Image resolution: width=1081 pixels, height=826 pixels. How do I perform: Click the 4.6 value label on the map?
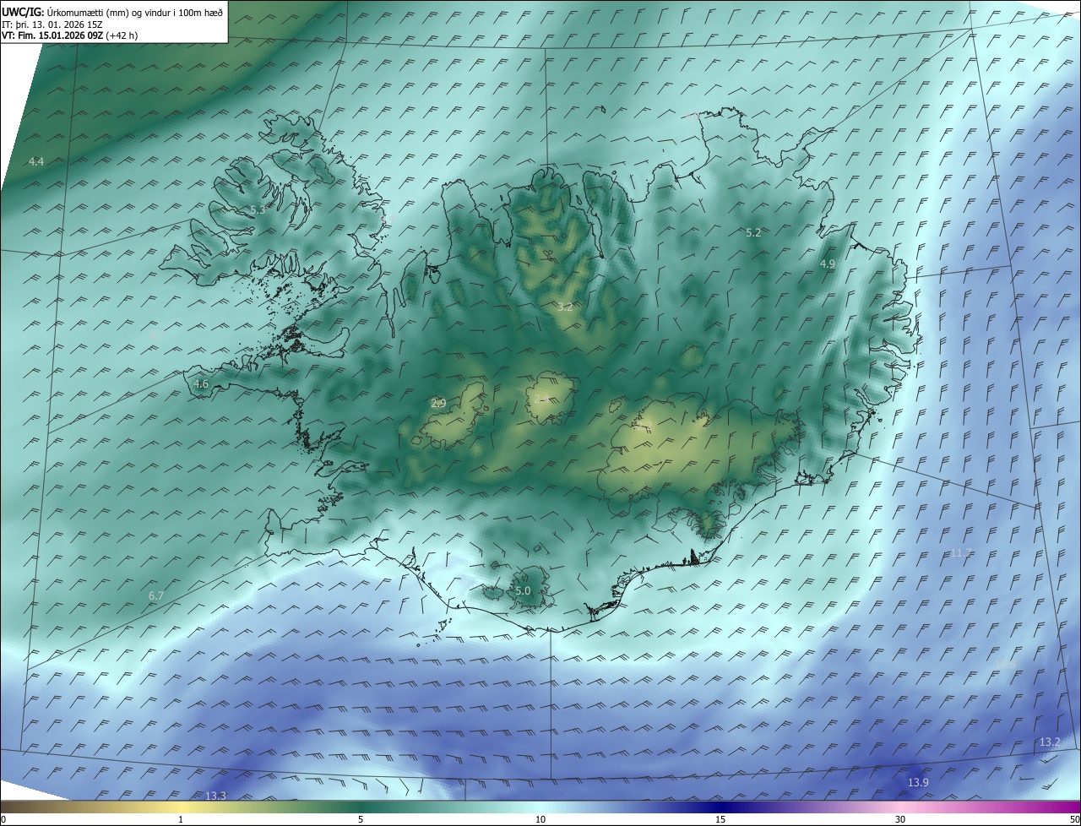click(x=201, y=384)
